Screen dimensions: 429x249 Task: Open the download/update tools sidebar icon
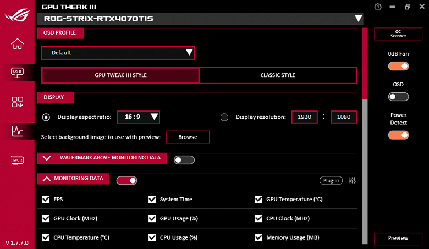click(x=18, y=102)
